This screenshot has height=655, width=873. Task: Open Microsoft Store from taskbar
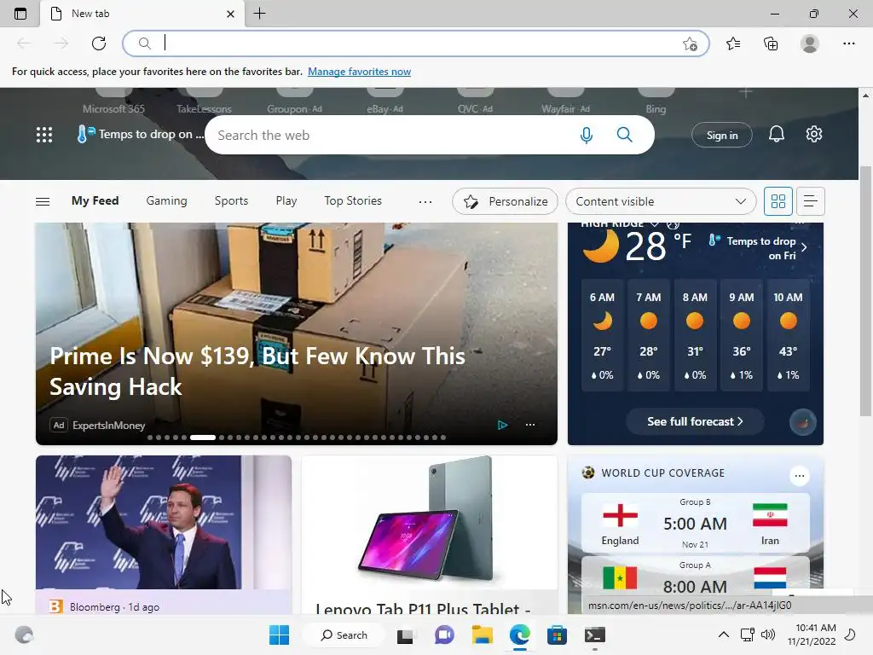click(x=557, y=635)
